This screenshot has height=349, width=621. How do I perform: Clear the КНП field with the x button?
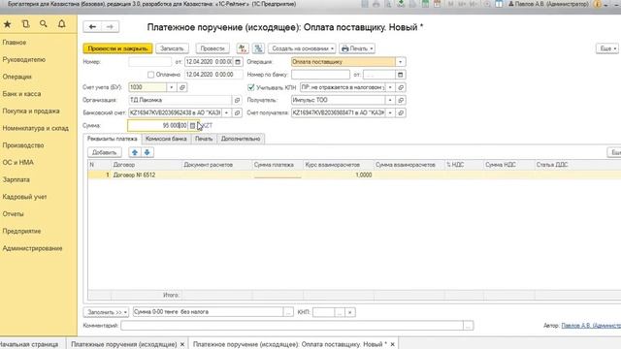point(349,312)
